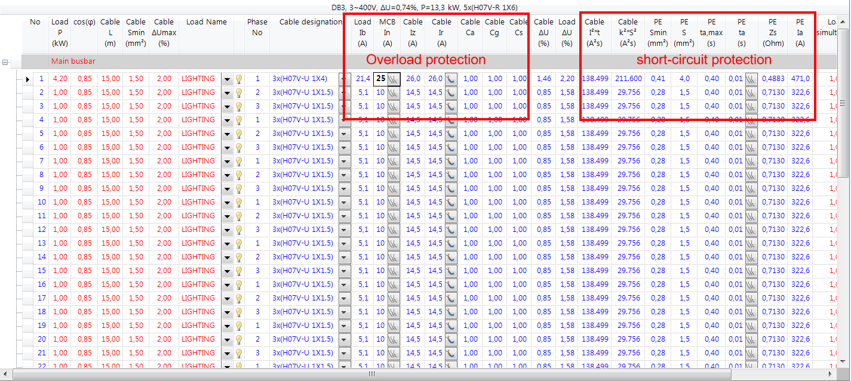
Task: Expand Load Name dropdown in row 12
Action: tap(227, 230)
